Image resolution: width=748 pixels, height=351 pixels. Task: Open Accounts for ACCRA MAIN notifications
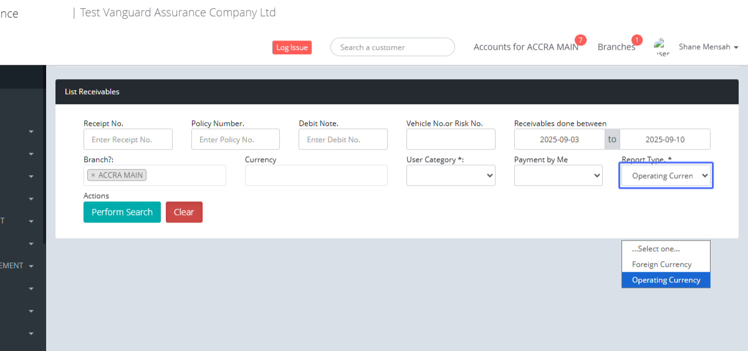[x=525, y=47]
